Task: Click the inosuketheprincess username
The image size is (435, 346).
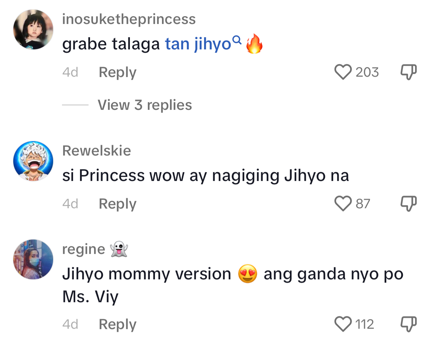Action: [129, 19]
